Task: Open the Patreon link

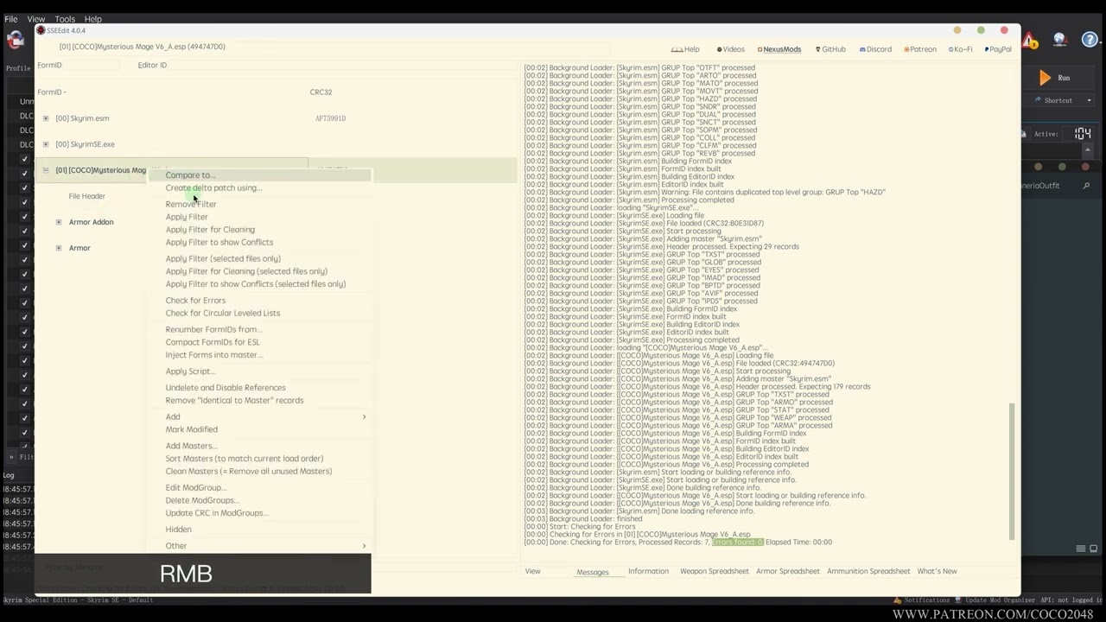Action: [920, 49]
